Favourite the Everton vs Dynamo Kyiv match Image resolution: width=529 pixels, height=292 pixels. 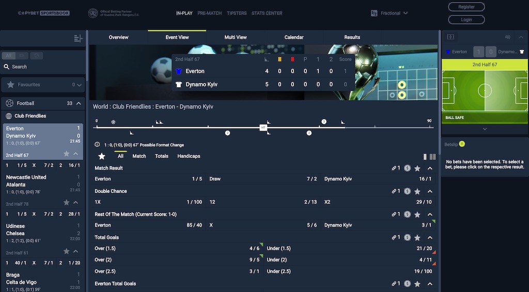point(67,154)
